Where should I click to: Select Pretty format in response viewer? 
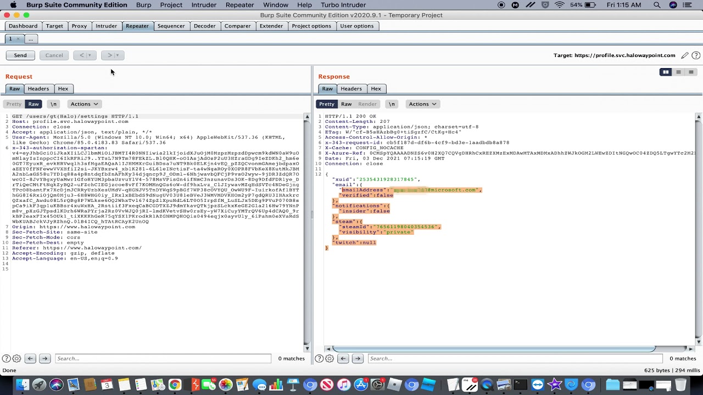327,104
